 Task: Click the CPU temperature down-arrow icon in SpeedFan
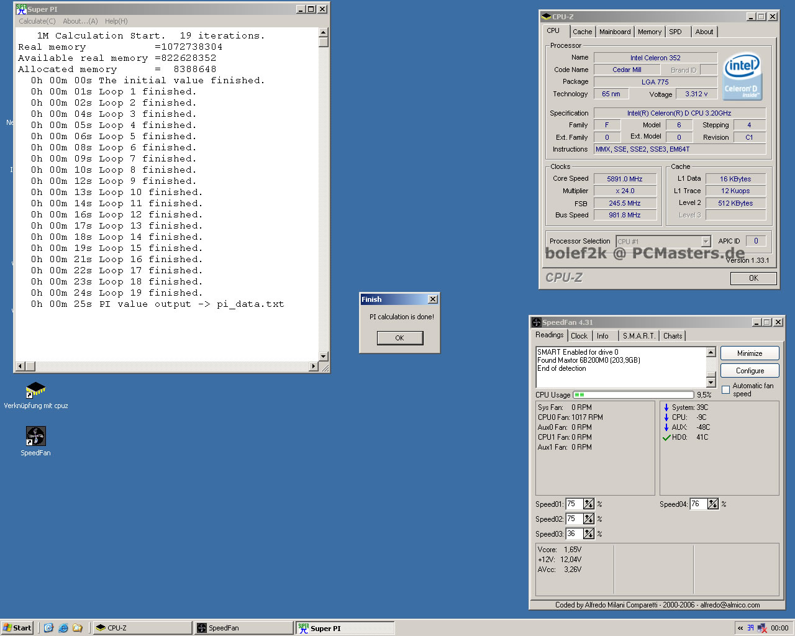pyautogui.click(x=666, y=417)
